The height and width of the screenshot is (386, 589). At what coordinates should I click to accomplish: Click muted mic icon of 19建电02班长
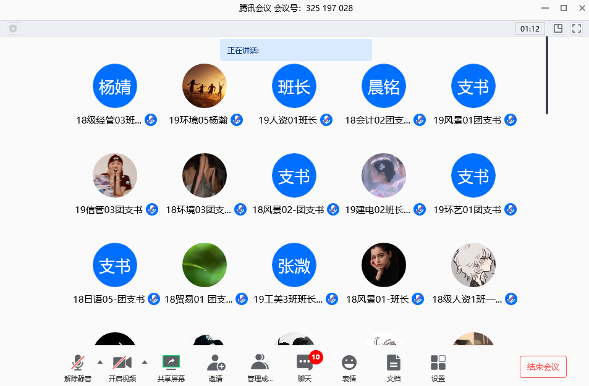tap(420, 209)
